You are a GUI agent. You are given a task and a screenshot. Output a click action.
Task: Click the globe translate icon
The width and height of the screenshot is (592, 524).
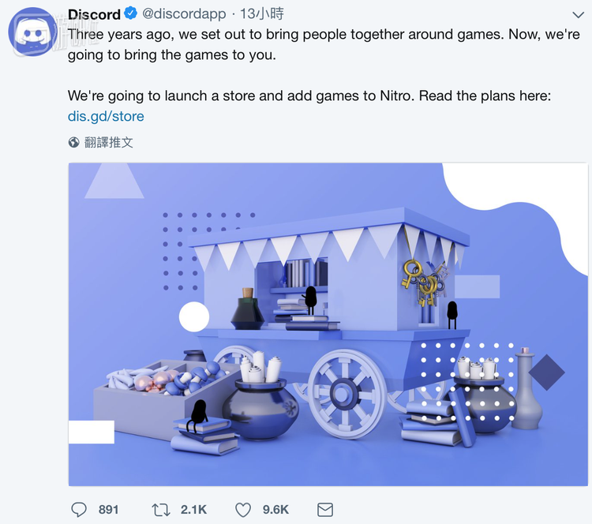(73, 142)
